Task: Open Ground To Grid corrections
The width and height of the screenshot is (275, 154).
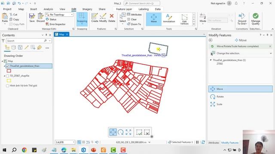Action: coord(242,18)
